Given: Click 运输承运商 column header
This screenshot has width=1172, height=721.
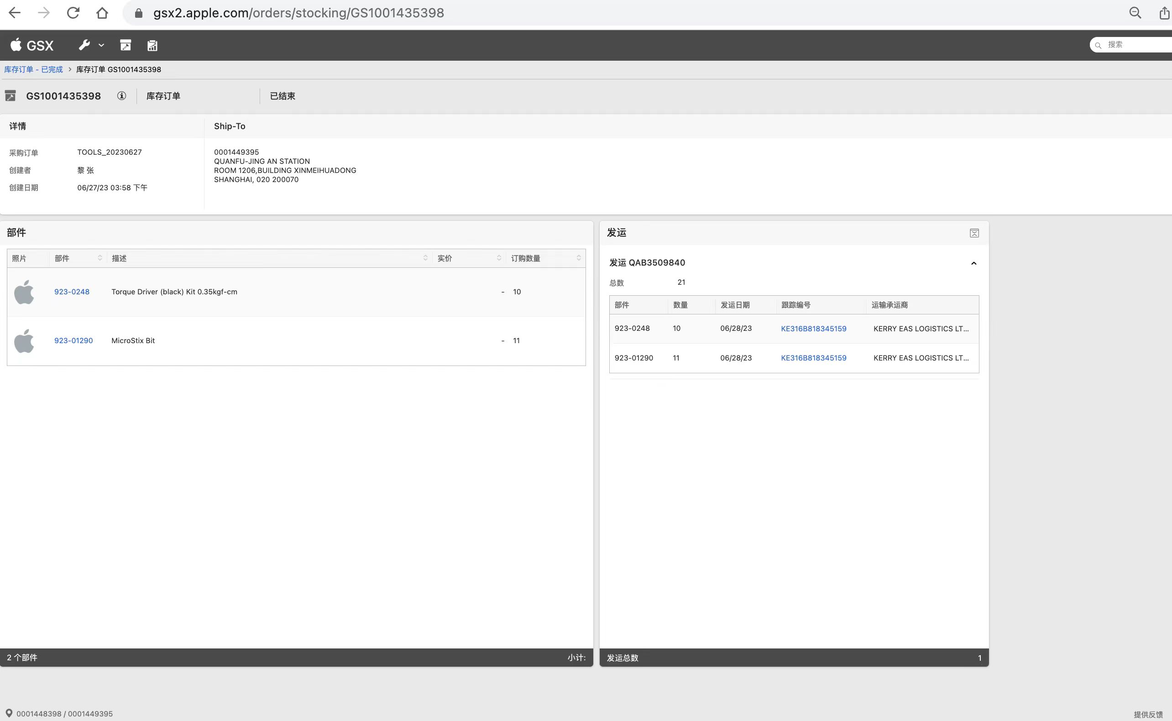Looking at the screenshot, I should point(889,305).
